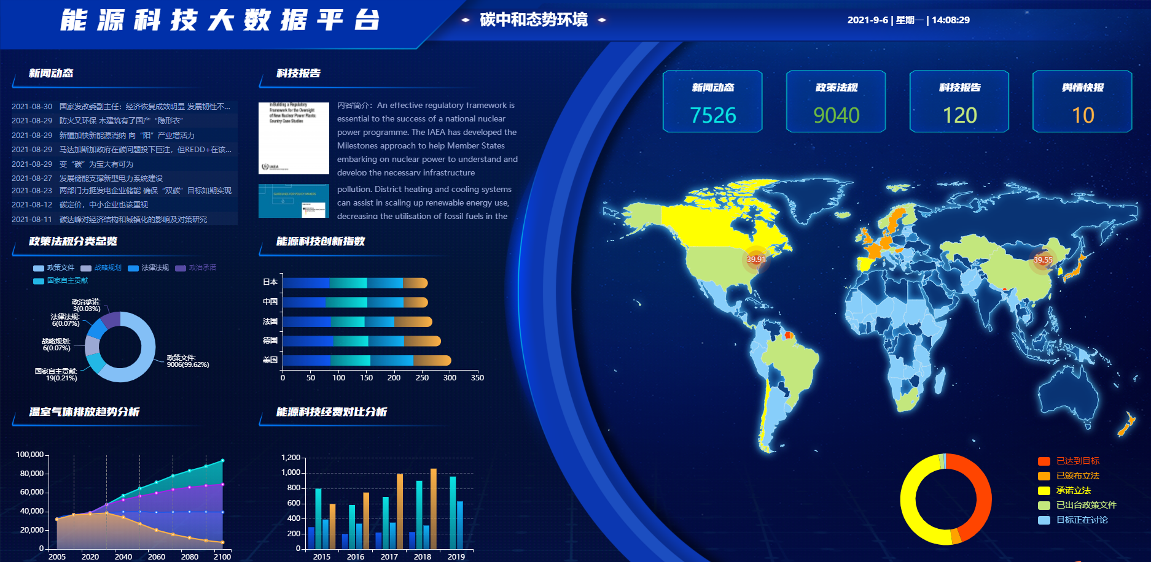Click the 39.91 marker on the United States

756,260
